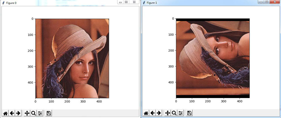Click the Figure 1 title text
This screenshot has height=118, width=281.
point(152,3)
